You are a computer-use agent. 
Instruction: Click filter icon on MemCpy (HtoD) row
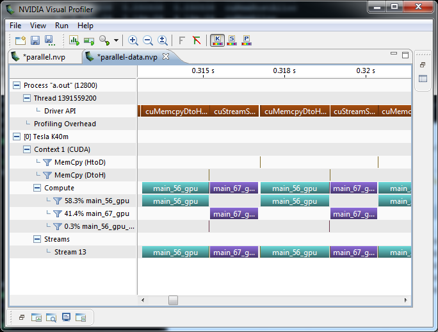click(47, 162)
